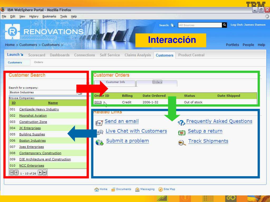270x202 pixels.
Task: Click the Site Map compass icon
Action: (161, 189)
